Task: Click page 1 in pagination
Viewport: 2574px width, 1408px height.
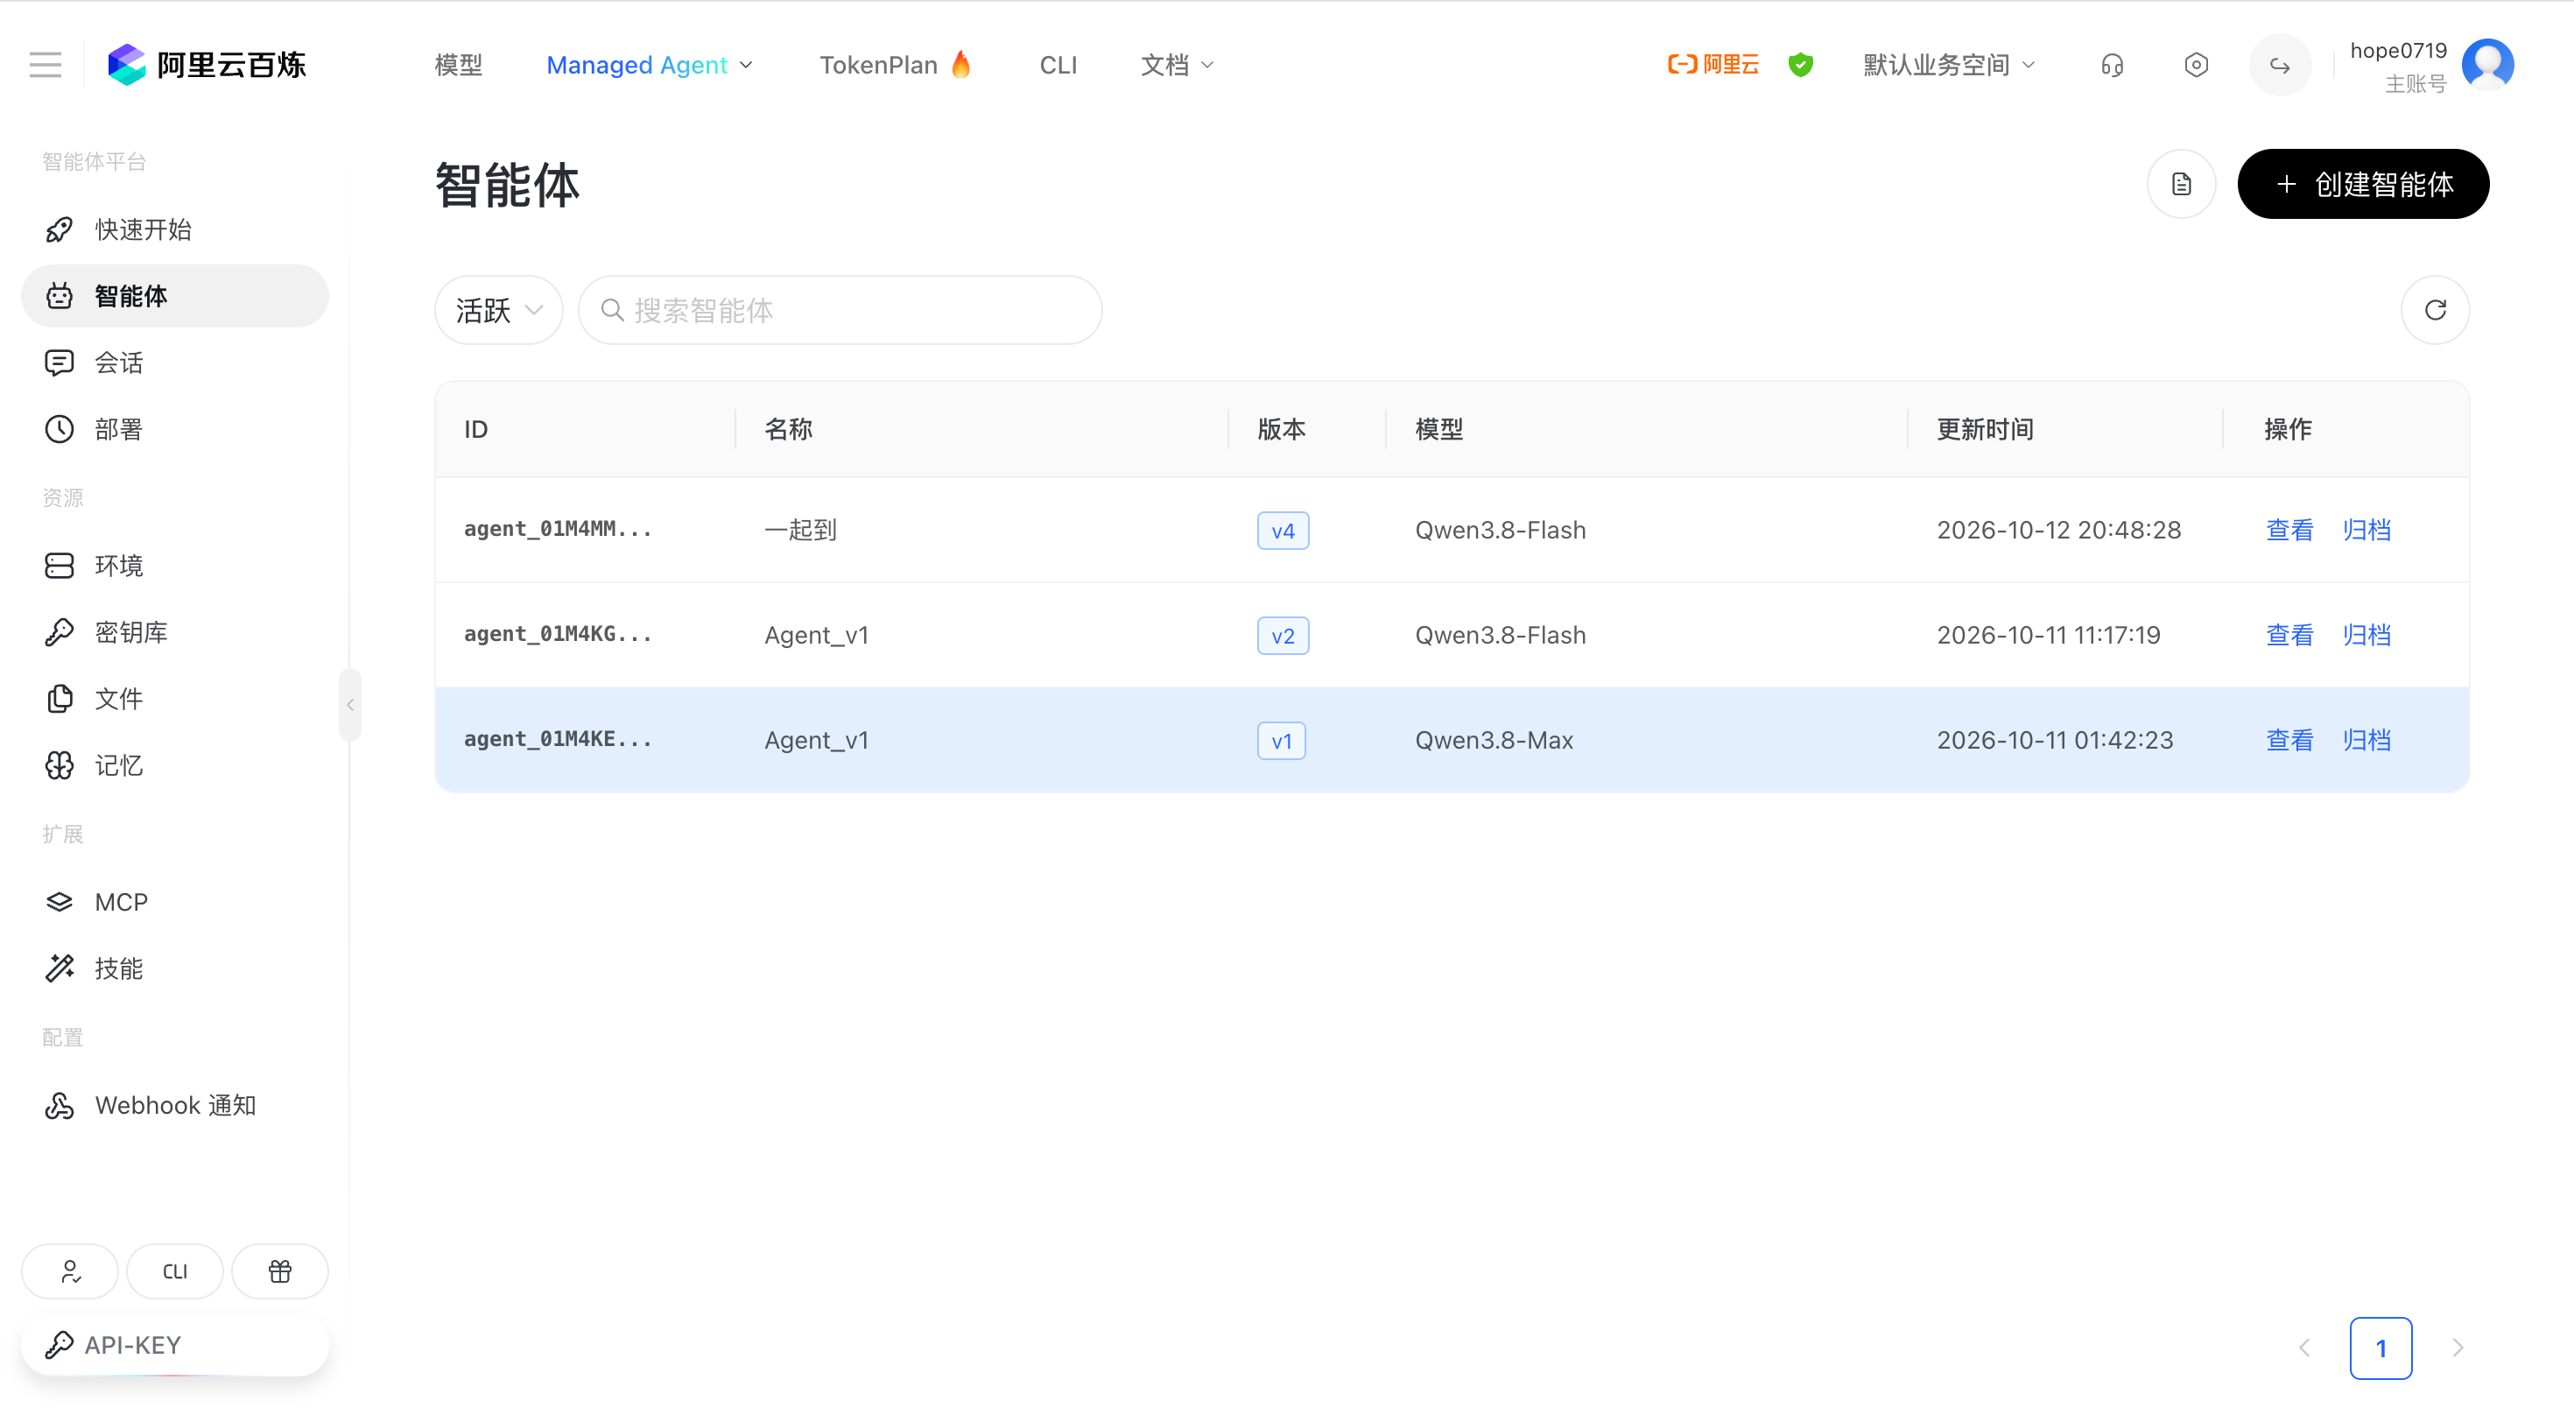Action: 2381,1348
